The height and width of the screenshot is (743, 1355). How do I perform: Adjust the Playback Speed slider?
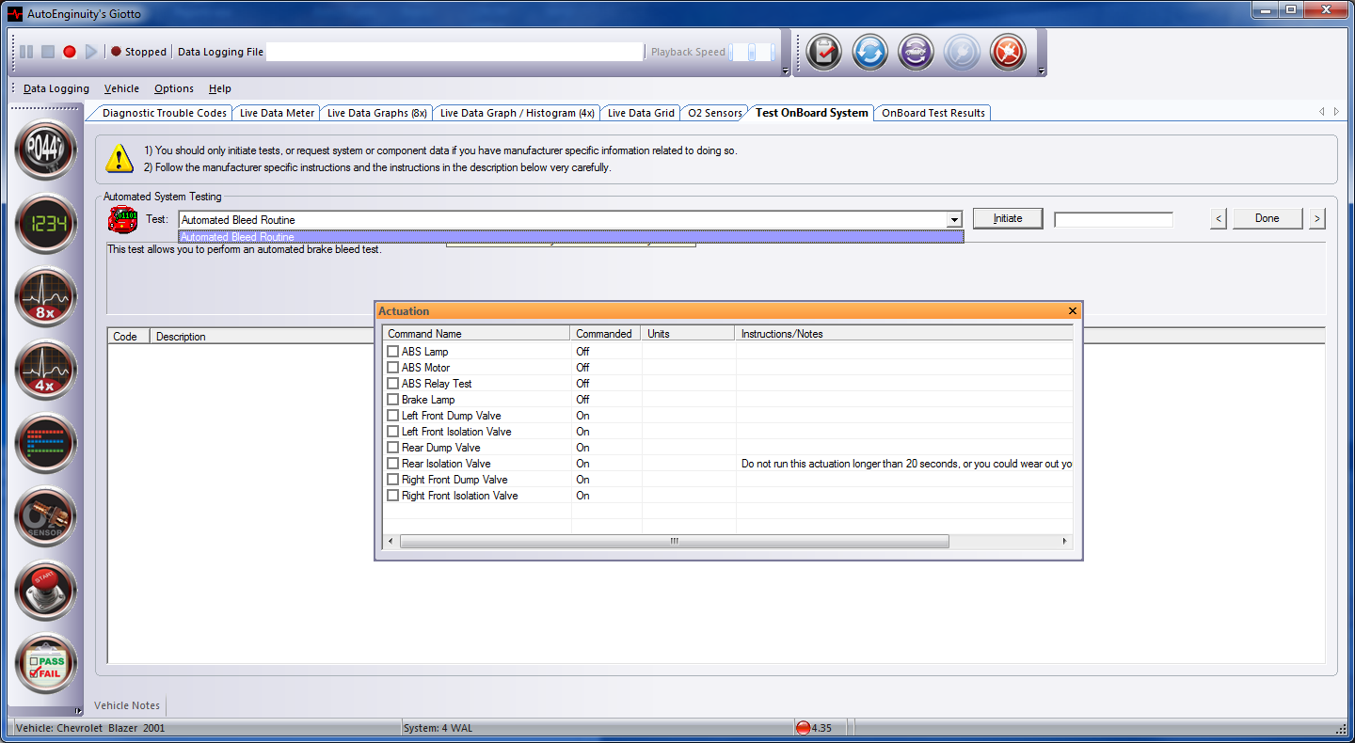752,53
